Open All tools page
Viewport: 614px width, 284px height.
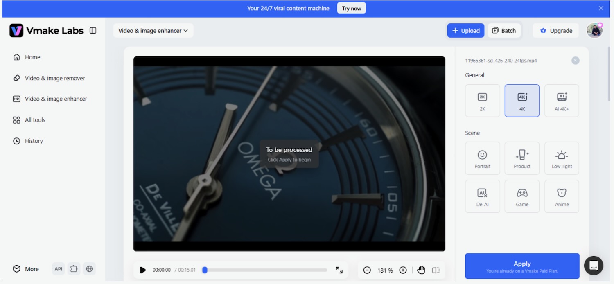pyautogui.click(x=29, y=120)
